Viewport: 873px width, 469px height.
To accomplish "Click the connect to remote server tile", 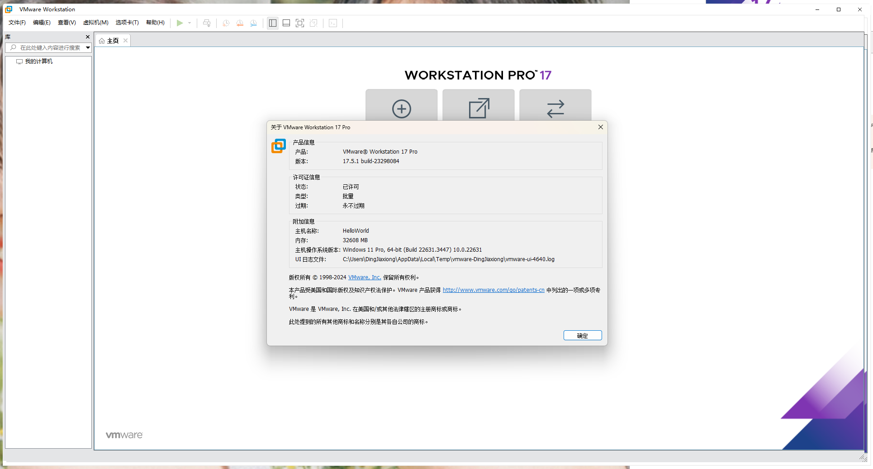I will (555, 105).
